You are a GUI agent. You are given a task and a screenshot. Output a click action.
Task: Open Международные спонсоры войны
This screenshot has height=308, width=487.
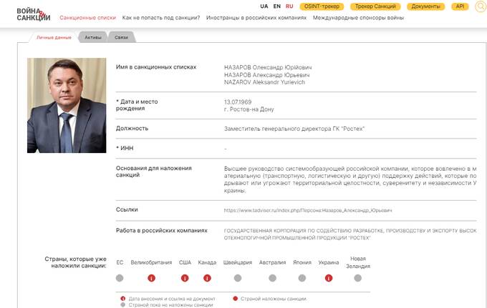pos(358,18)
